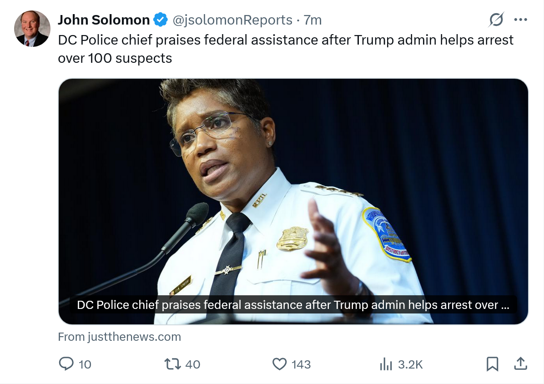View post analytics bar chart icon

pyautogui.click(x=386, y=364)
